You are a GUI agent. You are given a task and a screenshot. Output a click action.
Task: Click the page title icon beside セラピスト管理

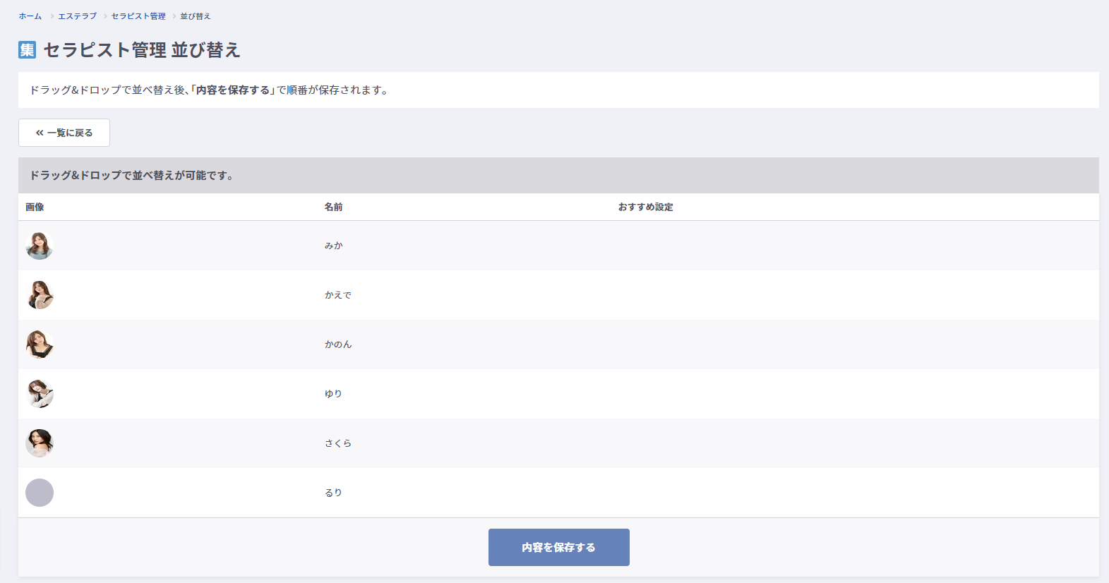pyautogui.click(x=27, y=49)
